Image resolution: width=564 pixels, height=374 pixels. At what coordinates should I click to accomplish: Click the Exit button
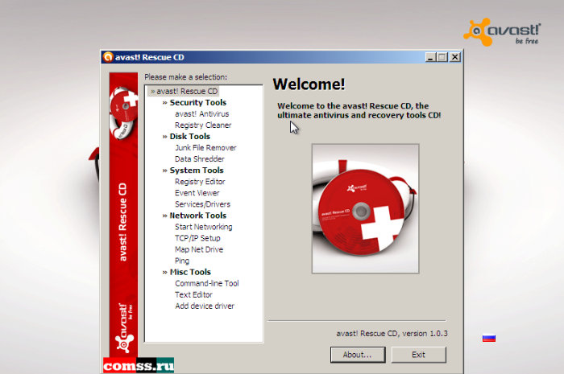(418, 355)
